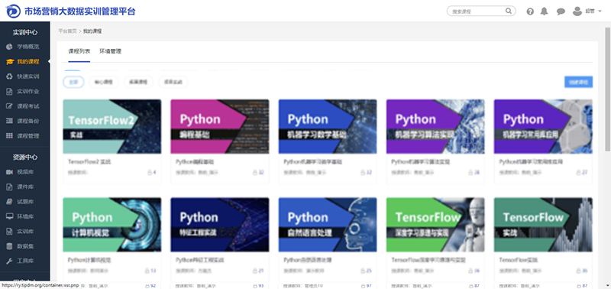Image resolution: width=611 pixels, height=289 pixels.
Task: Open the Python 机器学习数学基础 course thumbnail
Action: (x=328, y=126)
